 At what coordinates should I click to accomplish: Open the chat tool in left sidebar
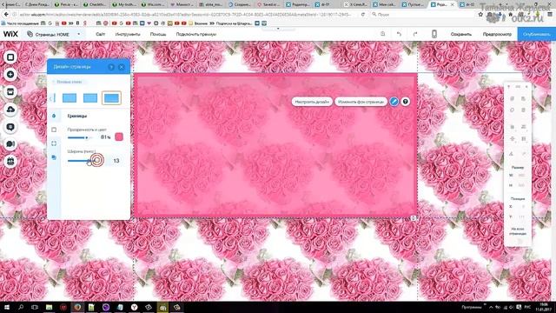tap(10, 143)
